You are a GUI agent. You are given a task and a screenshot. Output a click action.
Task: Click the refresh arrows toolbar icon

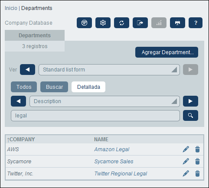point(121,23)
